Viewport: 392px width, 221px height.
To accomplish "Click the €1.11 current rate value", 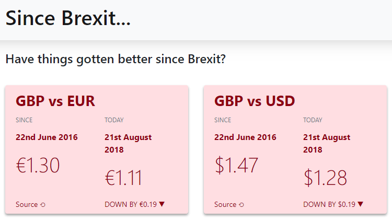I will [x=123, y=178].
